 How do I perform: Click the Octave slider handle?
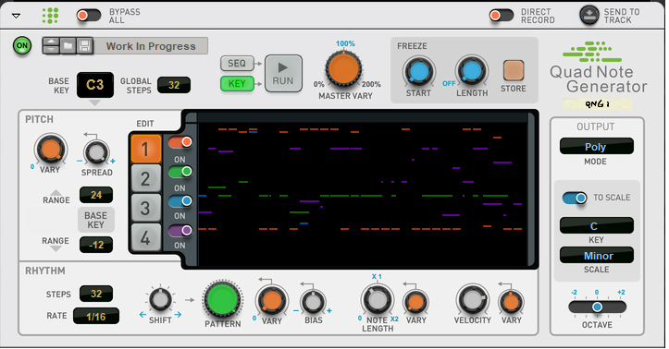[598, 307]
